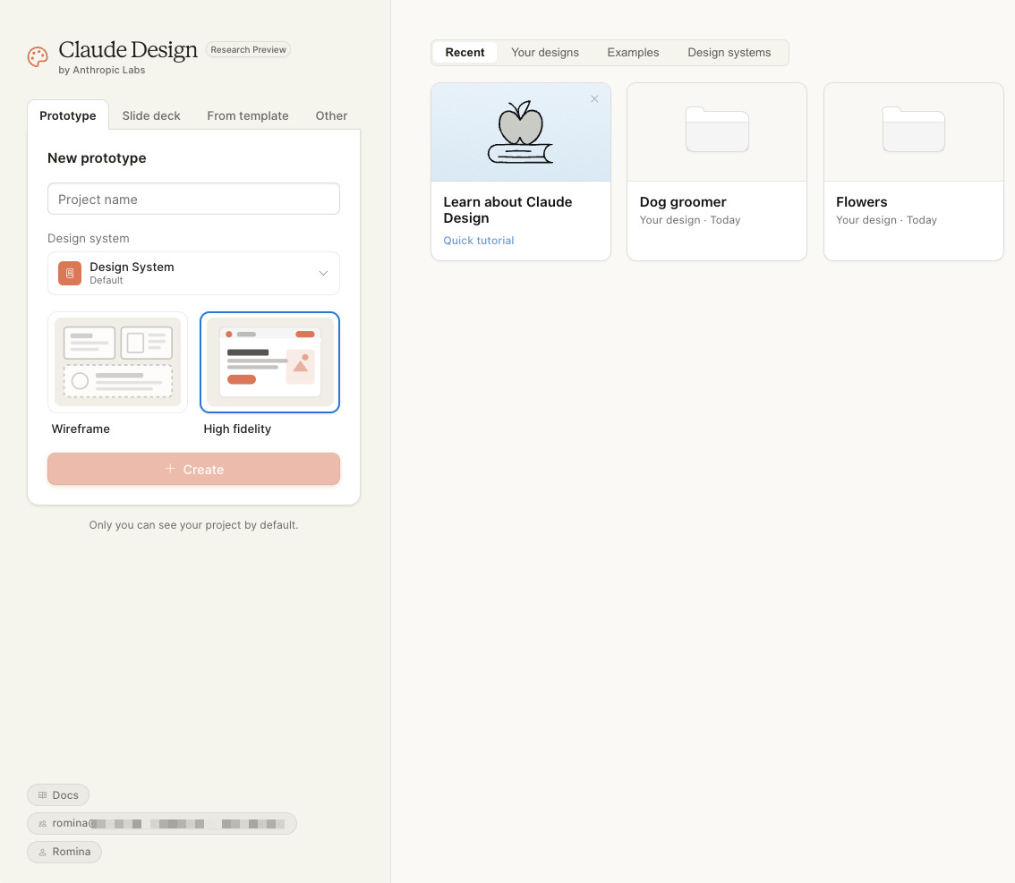
Task: Open the Docs button
Action: (58, 795)
